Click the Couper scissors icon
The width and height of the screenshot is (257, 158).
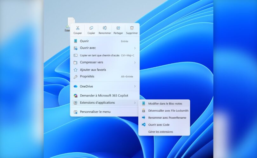(x=78, y=28)
